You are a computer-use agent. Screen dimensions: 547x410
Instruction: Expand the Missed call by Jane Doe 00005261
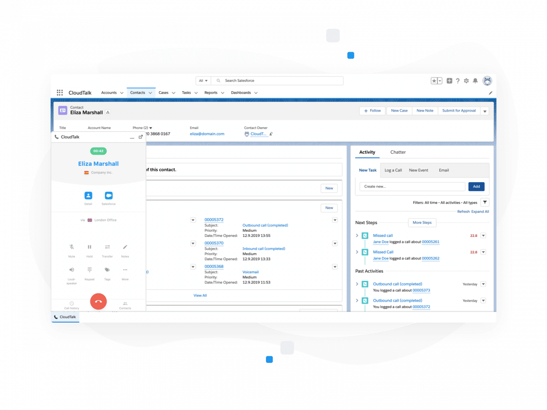pos(357,235)
